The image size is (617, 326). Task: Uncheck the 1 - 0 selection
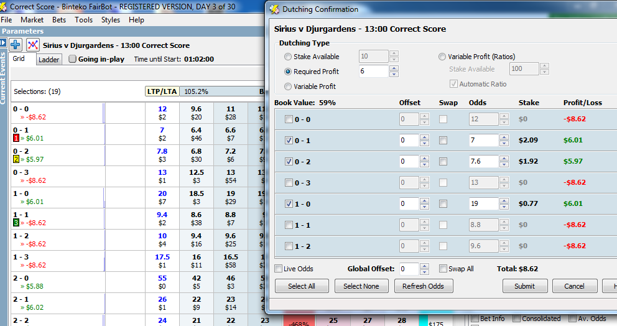[289, 204]
